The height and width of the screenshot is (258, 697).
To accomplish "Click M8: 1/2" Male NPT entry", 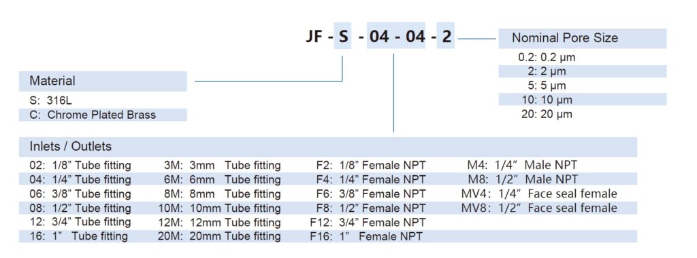I will tap(522, 179).
